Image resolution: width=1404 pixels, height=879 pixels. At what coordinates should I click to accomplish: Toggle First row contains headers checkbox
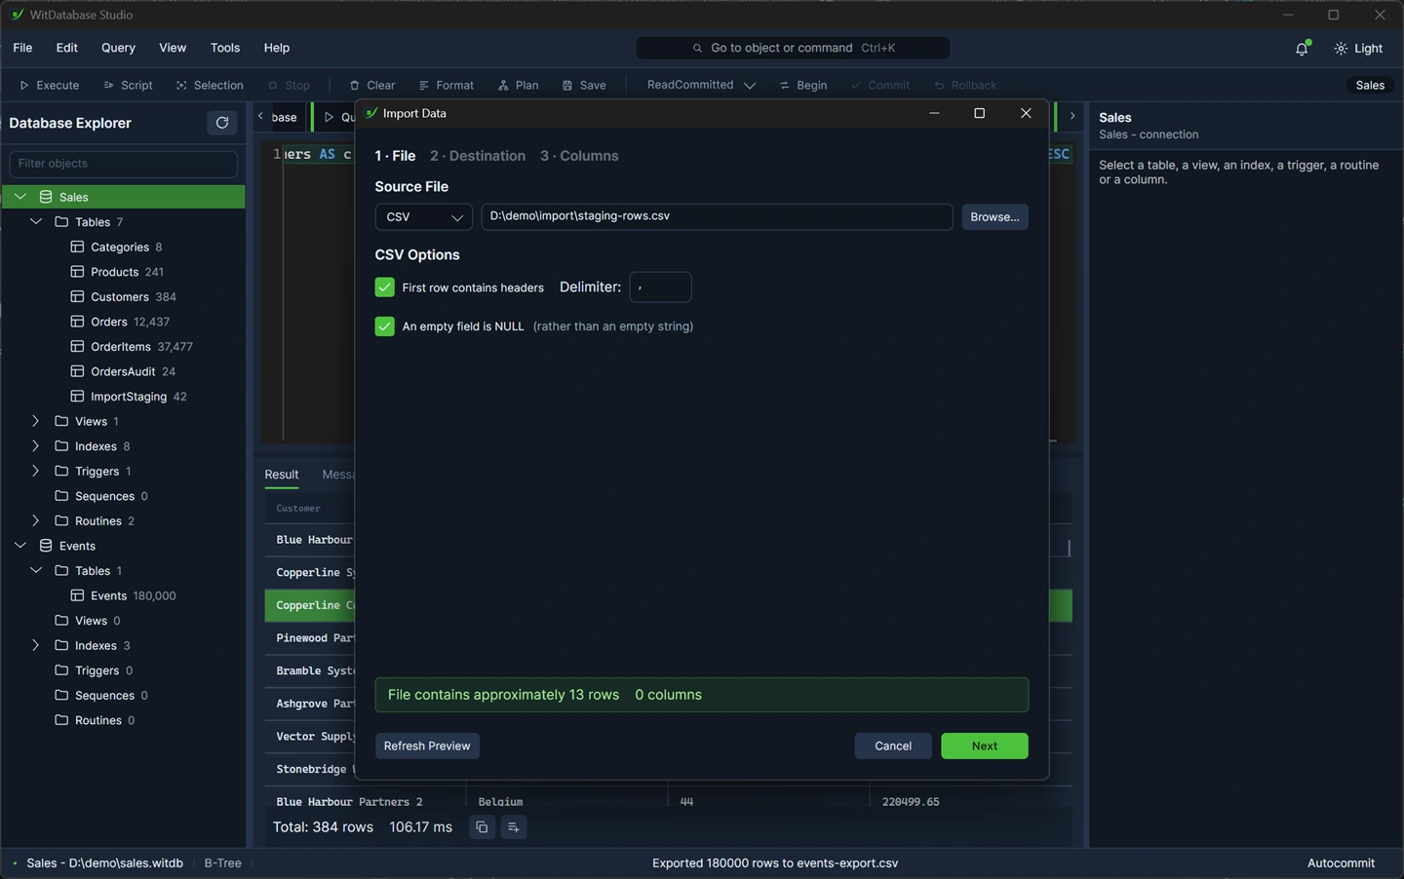[384, 287]
